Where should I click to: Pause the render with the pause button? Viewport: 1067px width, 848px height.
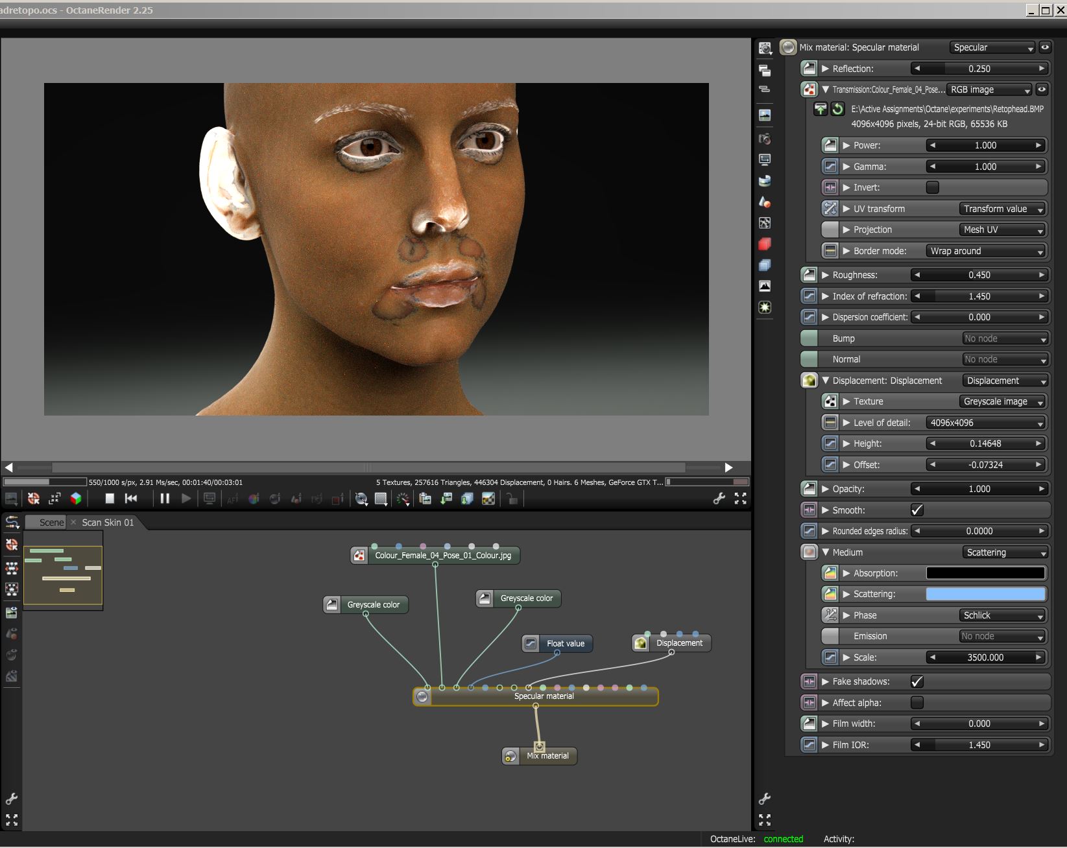click(165, 499)
